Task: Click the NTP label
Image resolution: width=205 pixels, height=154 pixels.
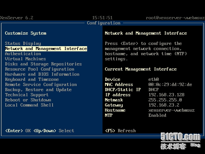Action: click(x=109, y=115)
